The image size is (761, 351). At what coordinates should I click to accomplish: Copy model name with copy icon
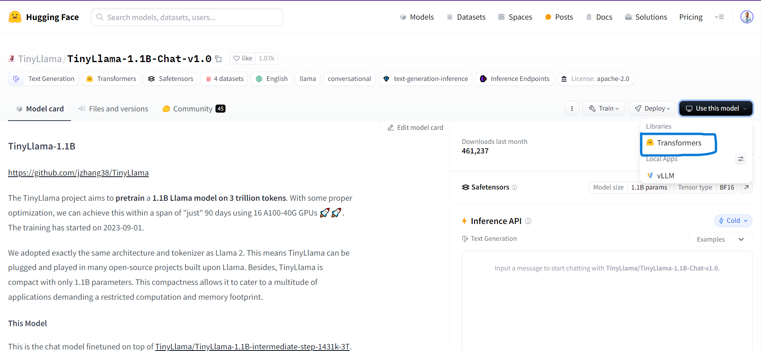pos(218,59)
